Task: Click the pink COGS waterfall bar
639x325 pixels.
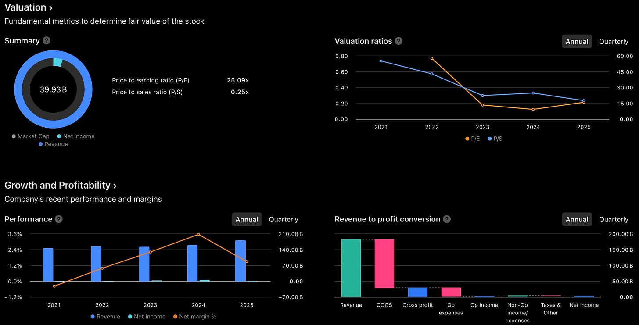Action: tap(384, 263)
